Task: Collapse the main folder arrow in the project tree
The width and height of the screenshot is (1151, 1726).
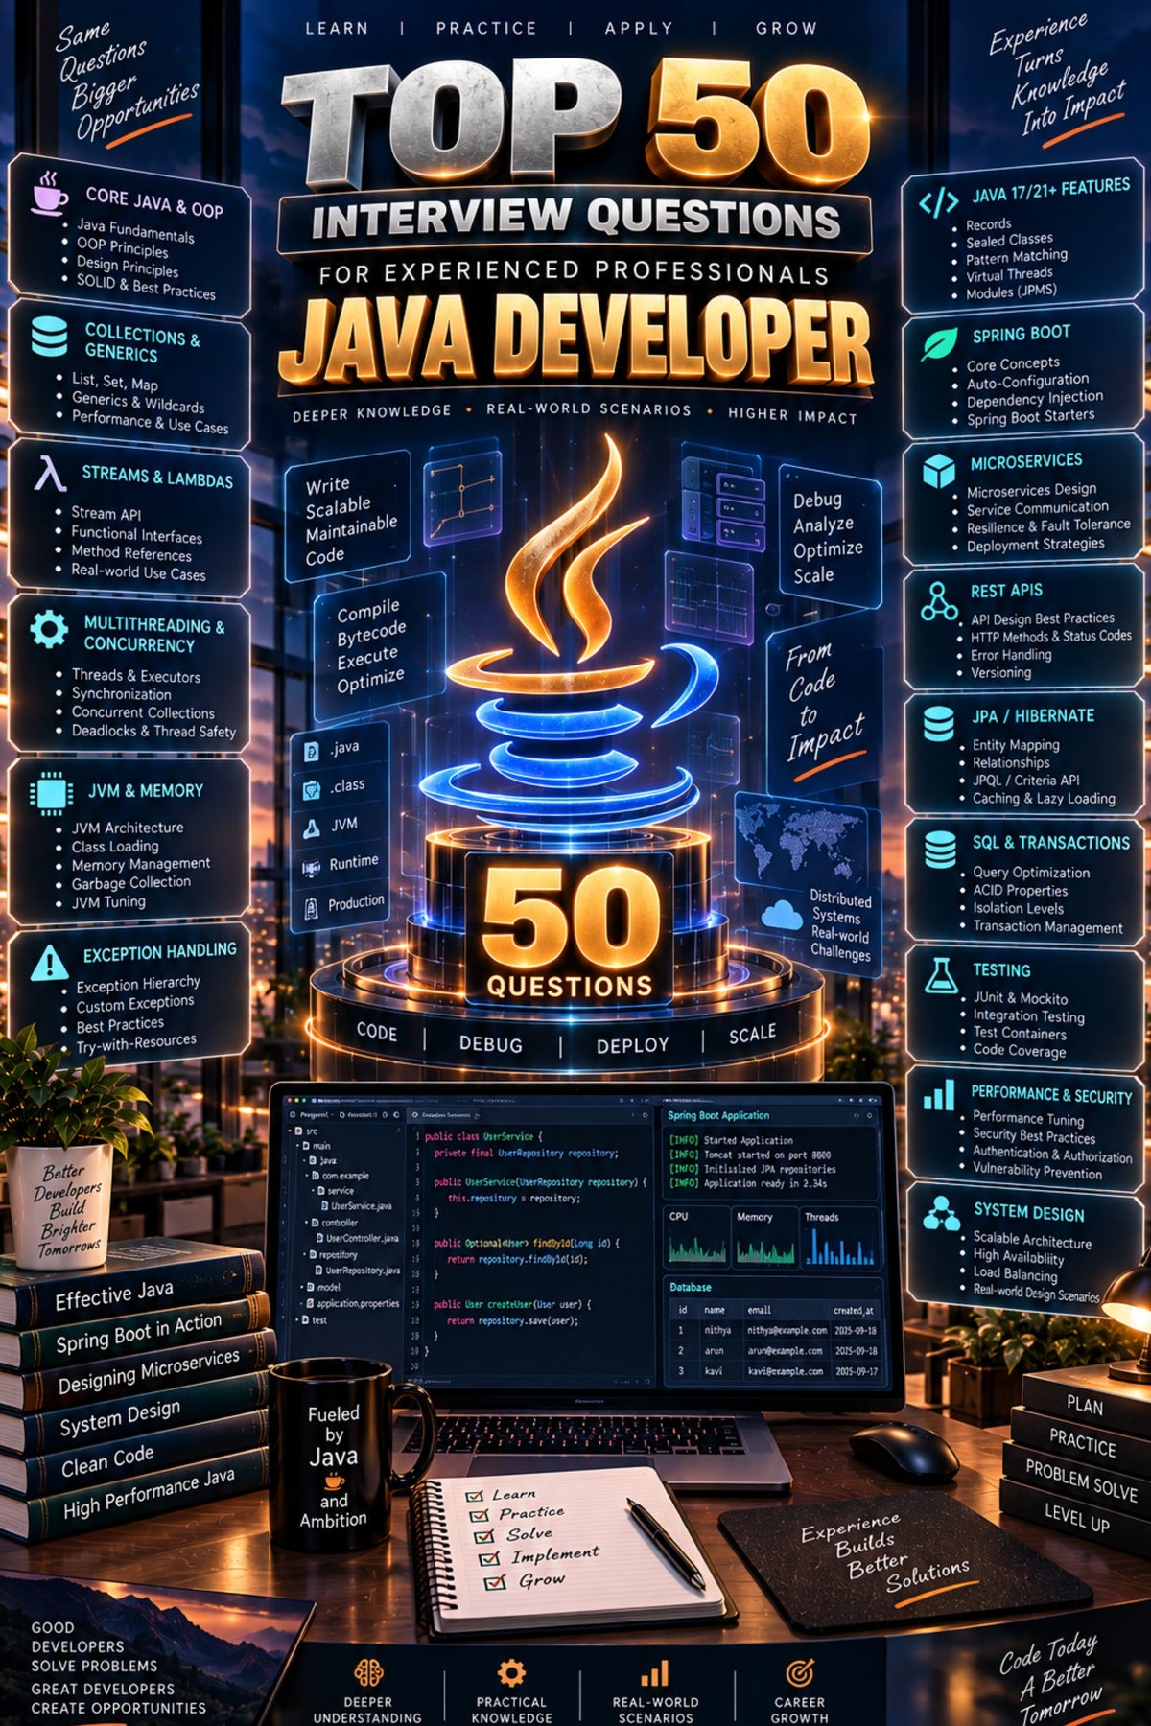Action: coord(297,1146)
